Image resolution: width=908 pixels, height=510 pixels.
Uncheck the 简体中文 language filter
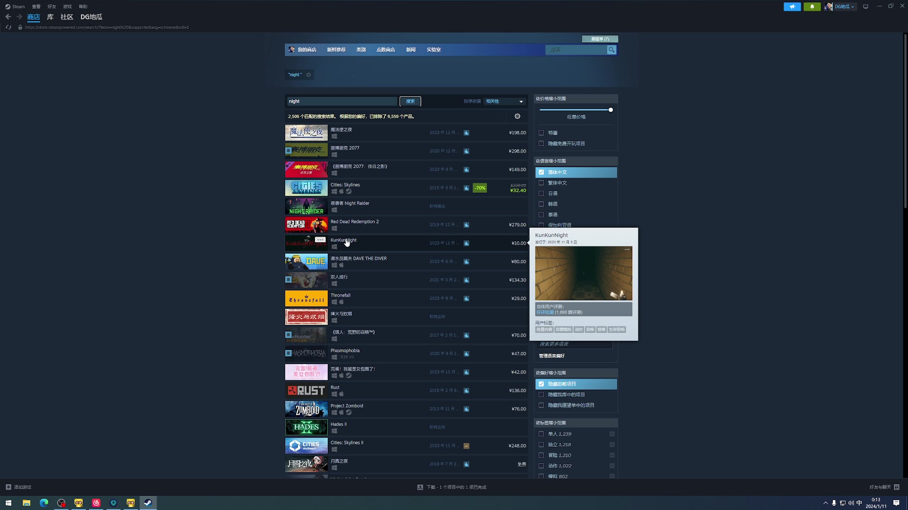point(541,172)
